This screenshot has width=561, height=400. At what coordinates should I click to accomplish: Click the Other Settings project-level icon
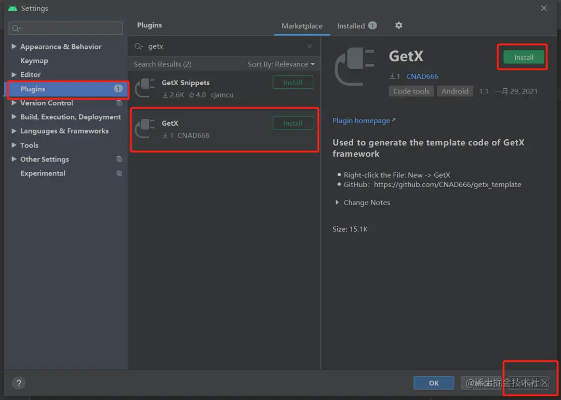tap(119, 159)
